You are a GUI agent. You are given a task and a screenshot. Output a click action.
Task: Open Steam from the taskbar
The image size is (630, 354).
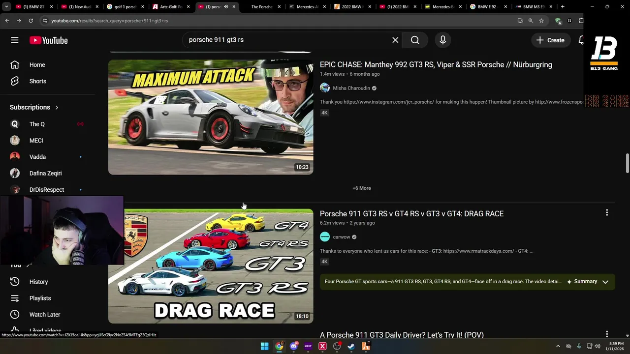[x=351, y=346]
